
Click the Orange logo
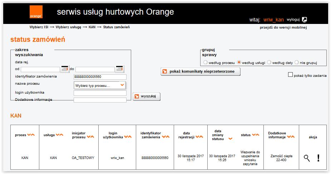(x=36, y=12)
